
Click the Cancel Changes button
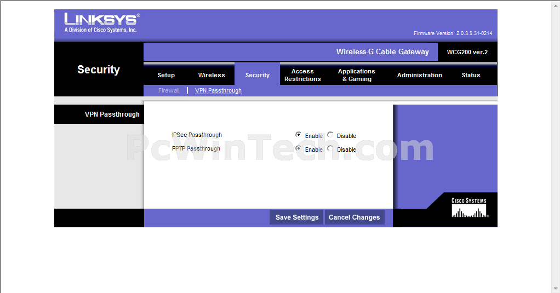355,217
